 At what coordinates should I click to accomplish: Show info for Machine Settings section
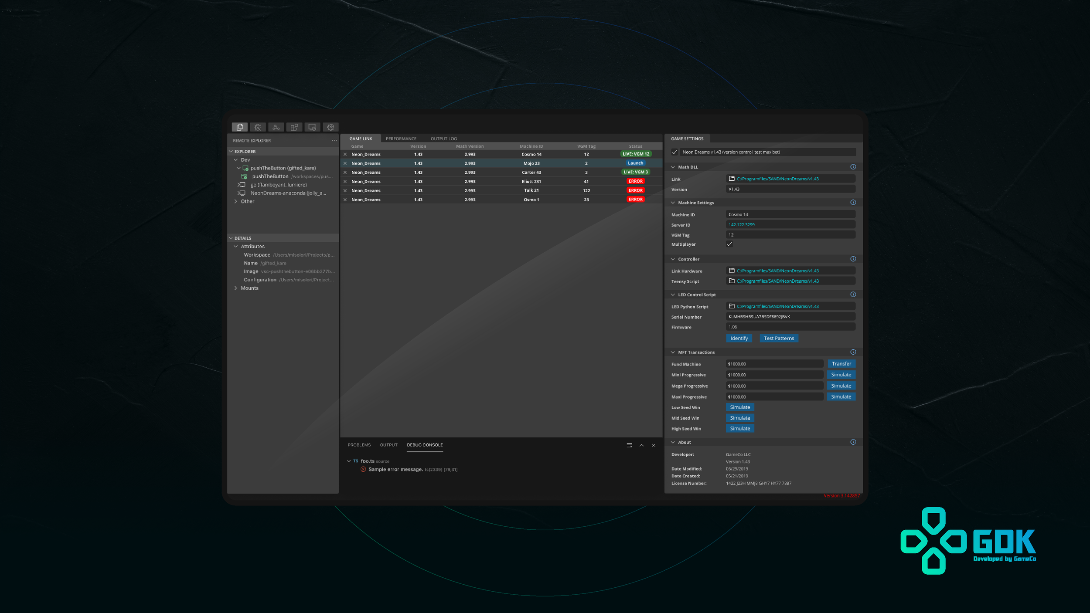853,203
